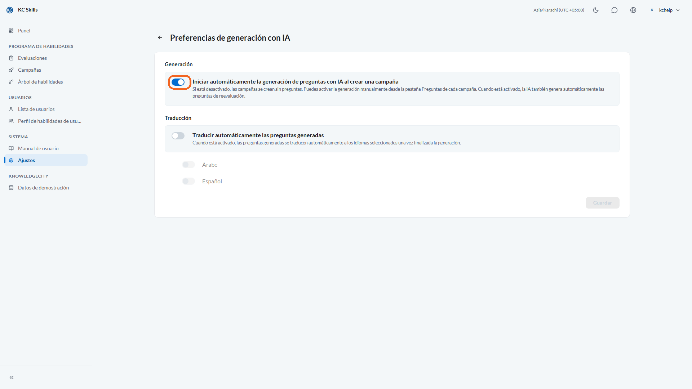Click the Campañas rocket icon
This screenshot has width=692, height=389.
point(11,70)
